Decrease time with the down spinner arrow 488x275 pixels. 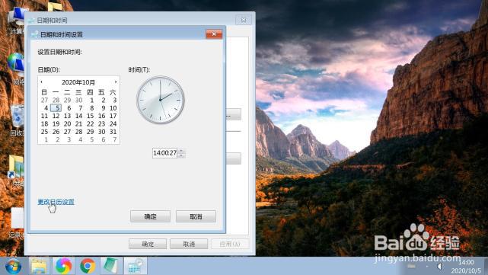pos(181,155)
